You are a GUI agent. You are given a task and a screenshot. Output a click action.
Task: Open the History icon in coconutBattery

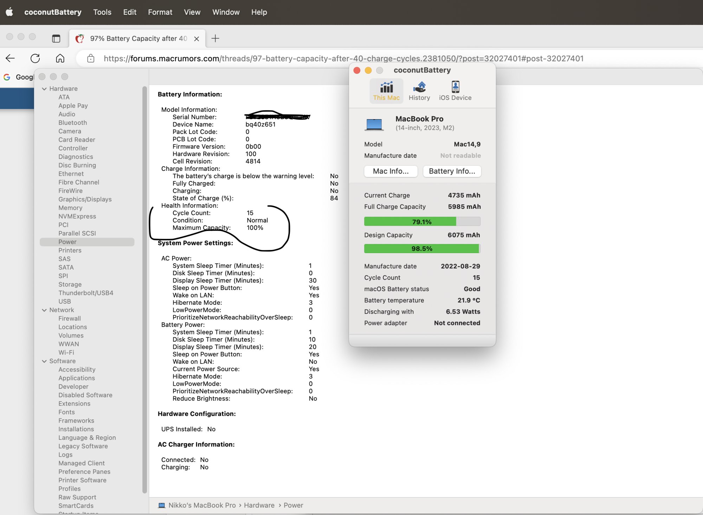pos(419,91)
